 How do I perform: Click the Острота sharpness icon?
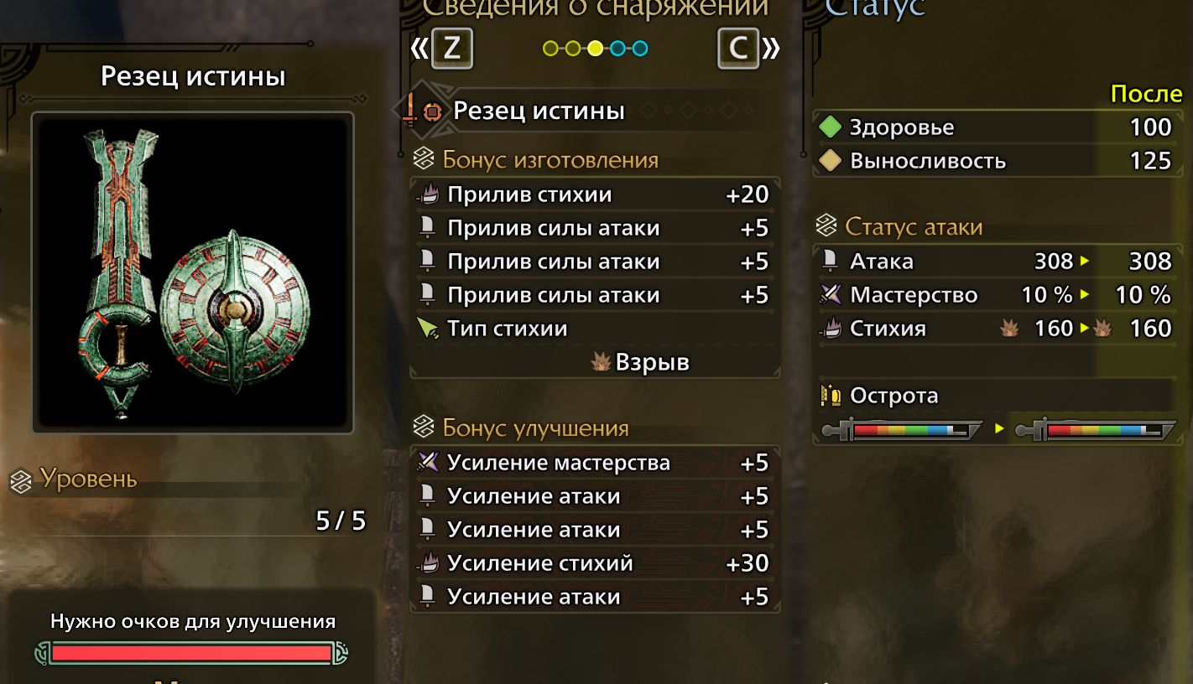point(831,396)
